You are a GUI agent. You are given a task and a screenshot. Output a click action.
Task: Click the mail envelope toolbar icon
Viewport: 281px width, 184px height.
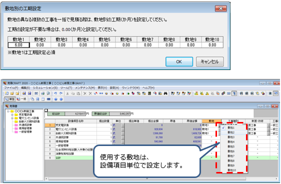[36, 93]
